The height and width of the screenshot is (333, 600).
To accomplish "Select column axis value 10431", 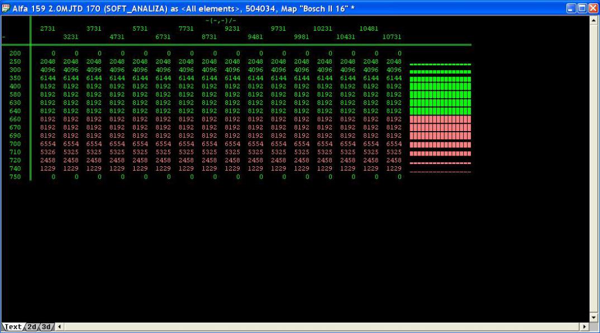I will point(346,37).
